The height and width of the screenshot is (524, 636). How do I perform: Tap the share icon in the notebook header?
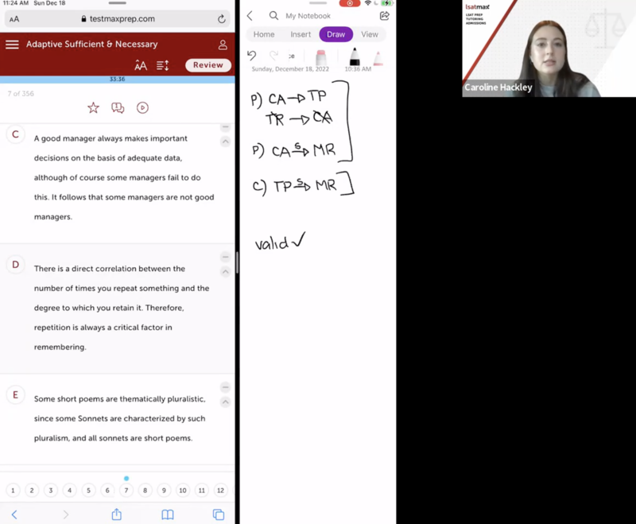(385, 16)
